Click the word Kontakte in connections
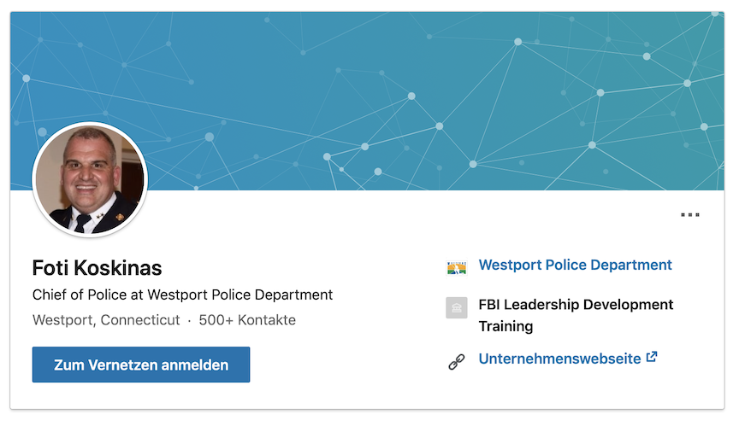This screenshot has width=739, height=426. pyautogui.click(x=268, y=321)
